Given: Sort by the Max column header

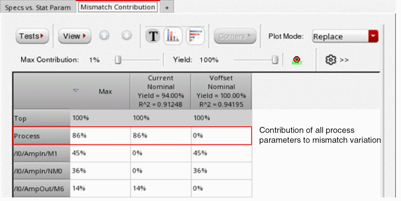Looking at the screenshot, I should tap(100, 91).
